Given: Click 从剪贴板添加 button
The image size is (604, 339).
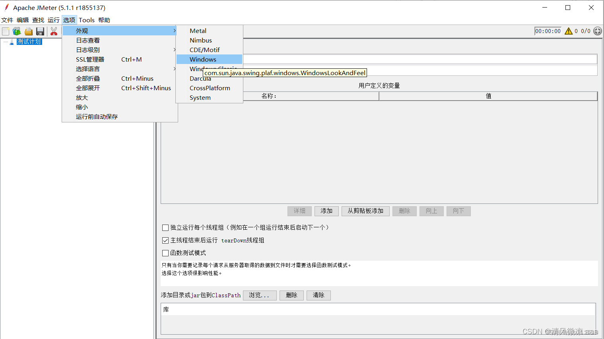Looking at the screenshot, I should [365, 211].
